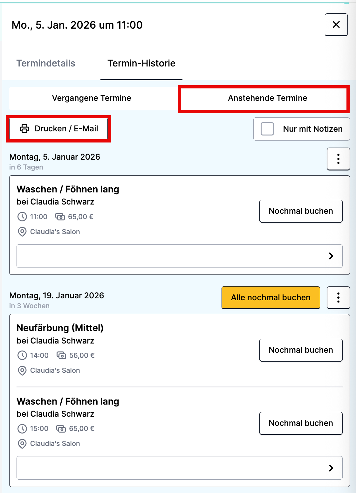Click the printer icon for Drucken / E-Mail
The image size is (356, 493).
click(x=24, y=128)
